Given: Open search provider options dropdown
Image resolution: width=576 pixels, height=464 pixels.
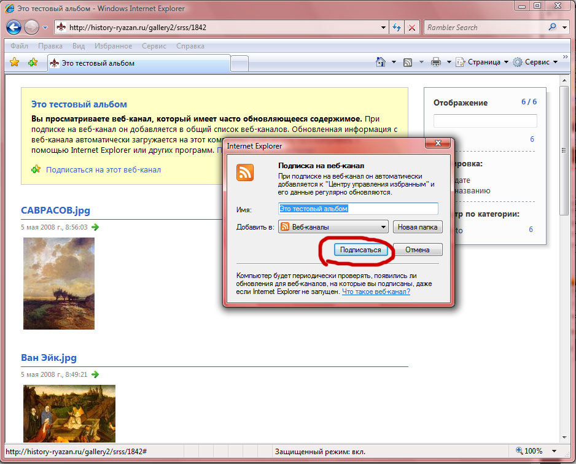Looking at the screenshot, I should [x=564, y=28].
